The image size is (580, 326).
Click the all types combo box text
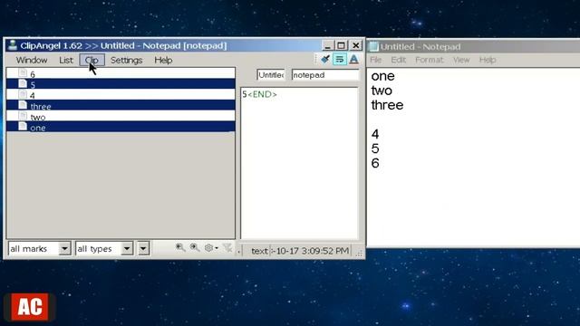[x=94, y=249]
